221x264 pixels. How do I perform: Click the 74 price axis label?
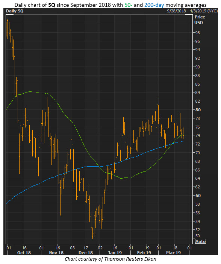(197, 135)
